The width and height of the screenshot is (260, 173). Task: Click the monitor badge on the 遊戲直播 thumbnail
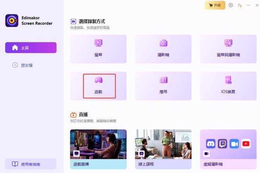76,154
